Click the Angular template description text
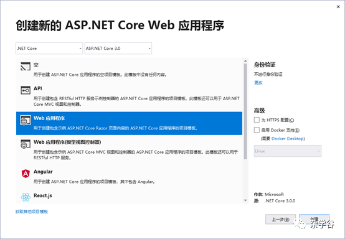Viewport: 345px width, 239px height. pyautogui.click(x=94, y=182)
